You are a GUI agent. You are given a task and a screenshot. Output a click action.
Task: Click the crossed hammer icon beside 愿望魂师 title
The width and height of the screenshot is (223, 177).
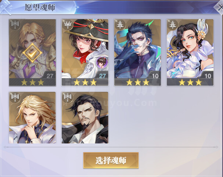[x=6, y=7]
